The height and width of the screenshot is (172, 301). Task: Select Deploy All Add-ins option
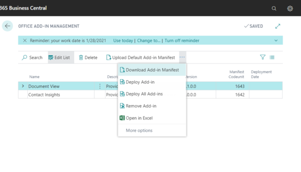pyautogui.click(x=144, y=94)
